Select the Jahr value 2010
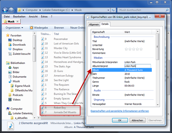This screenshot has height=133, width=172. (x=127, y=74)
